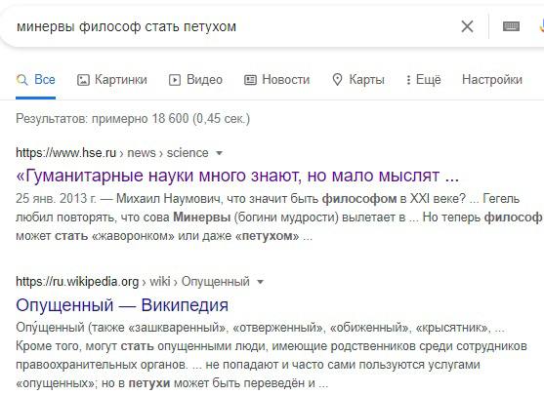Click the Ещё three-dots icon
Screen dimensions: 544x395
coord(408,80)
